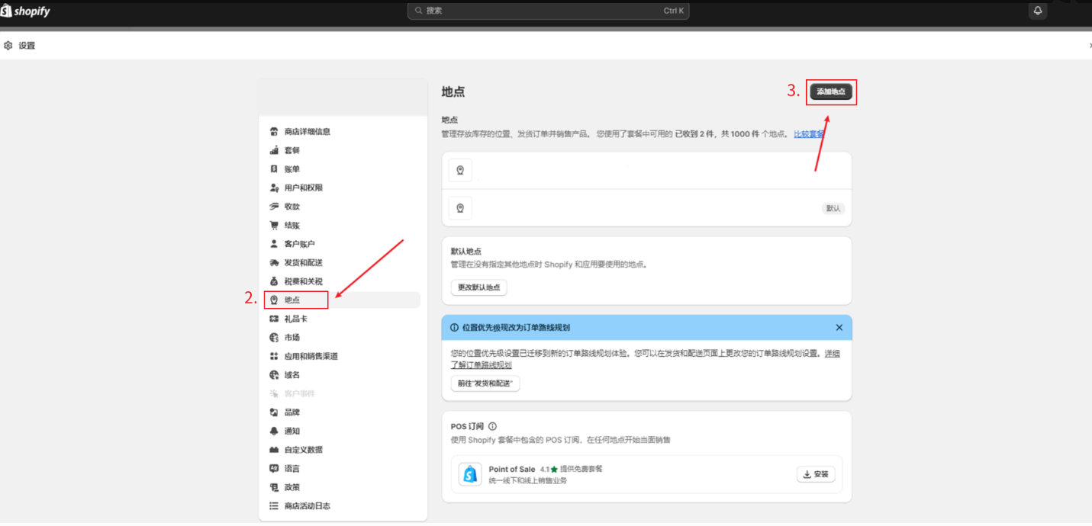Image resolution: width=1092 pixels, height=526 pixels.
Task: Click the 设置 gear icon
Action: [8, 46]
